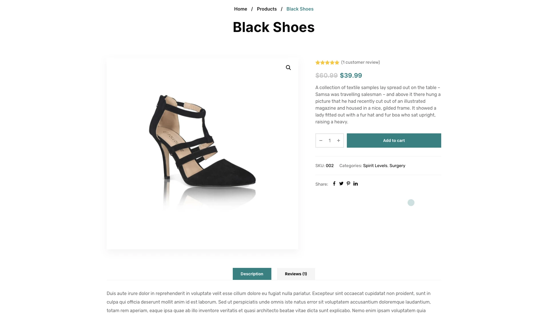Add the Black Shoes to cart
The width and height of the screenshot is (549, 317).
(x=394, y=141)
